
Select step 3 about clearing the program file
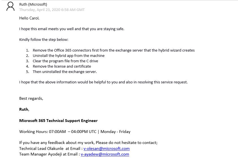pos(65,61)
